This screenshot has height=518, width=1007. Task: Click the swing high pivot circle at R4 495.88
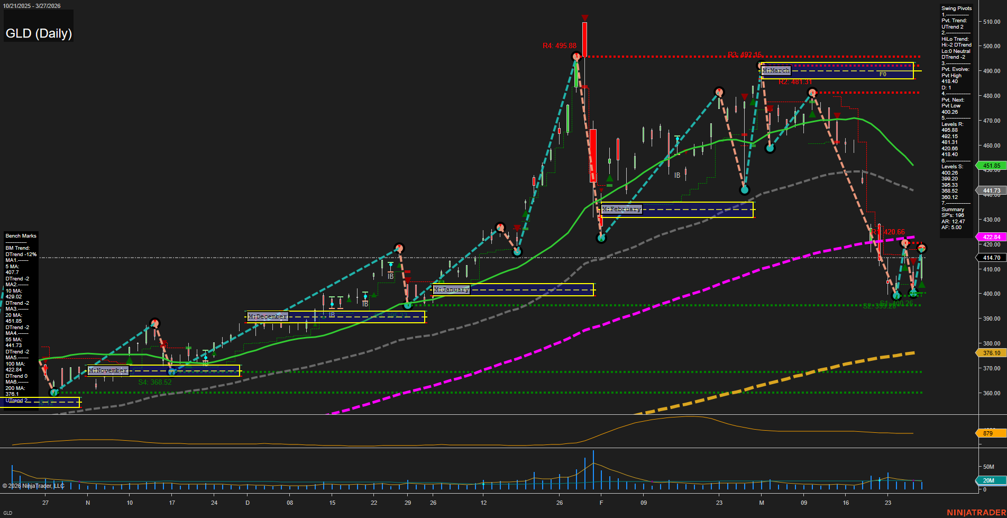pyautogui.click(x=576, y=57)
